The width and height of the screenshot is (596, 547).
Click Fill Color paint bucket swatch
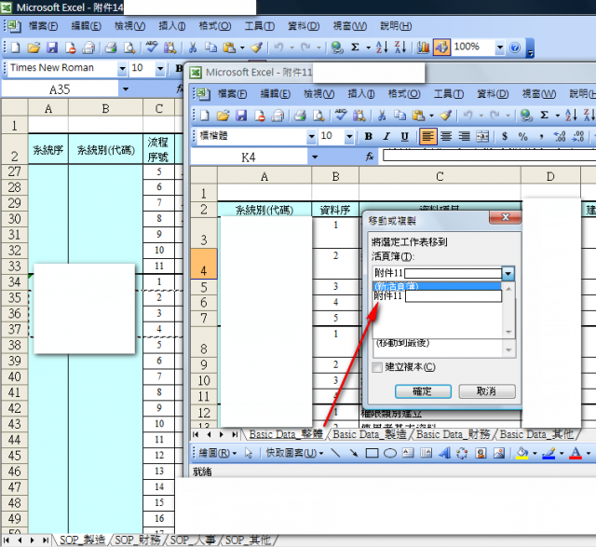522,453
